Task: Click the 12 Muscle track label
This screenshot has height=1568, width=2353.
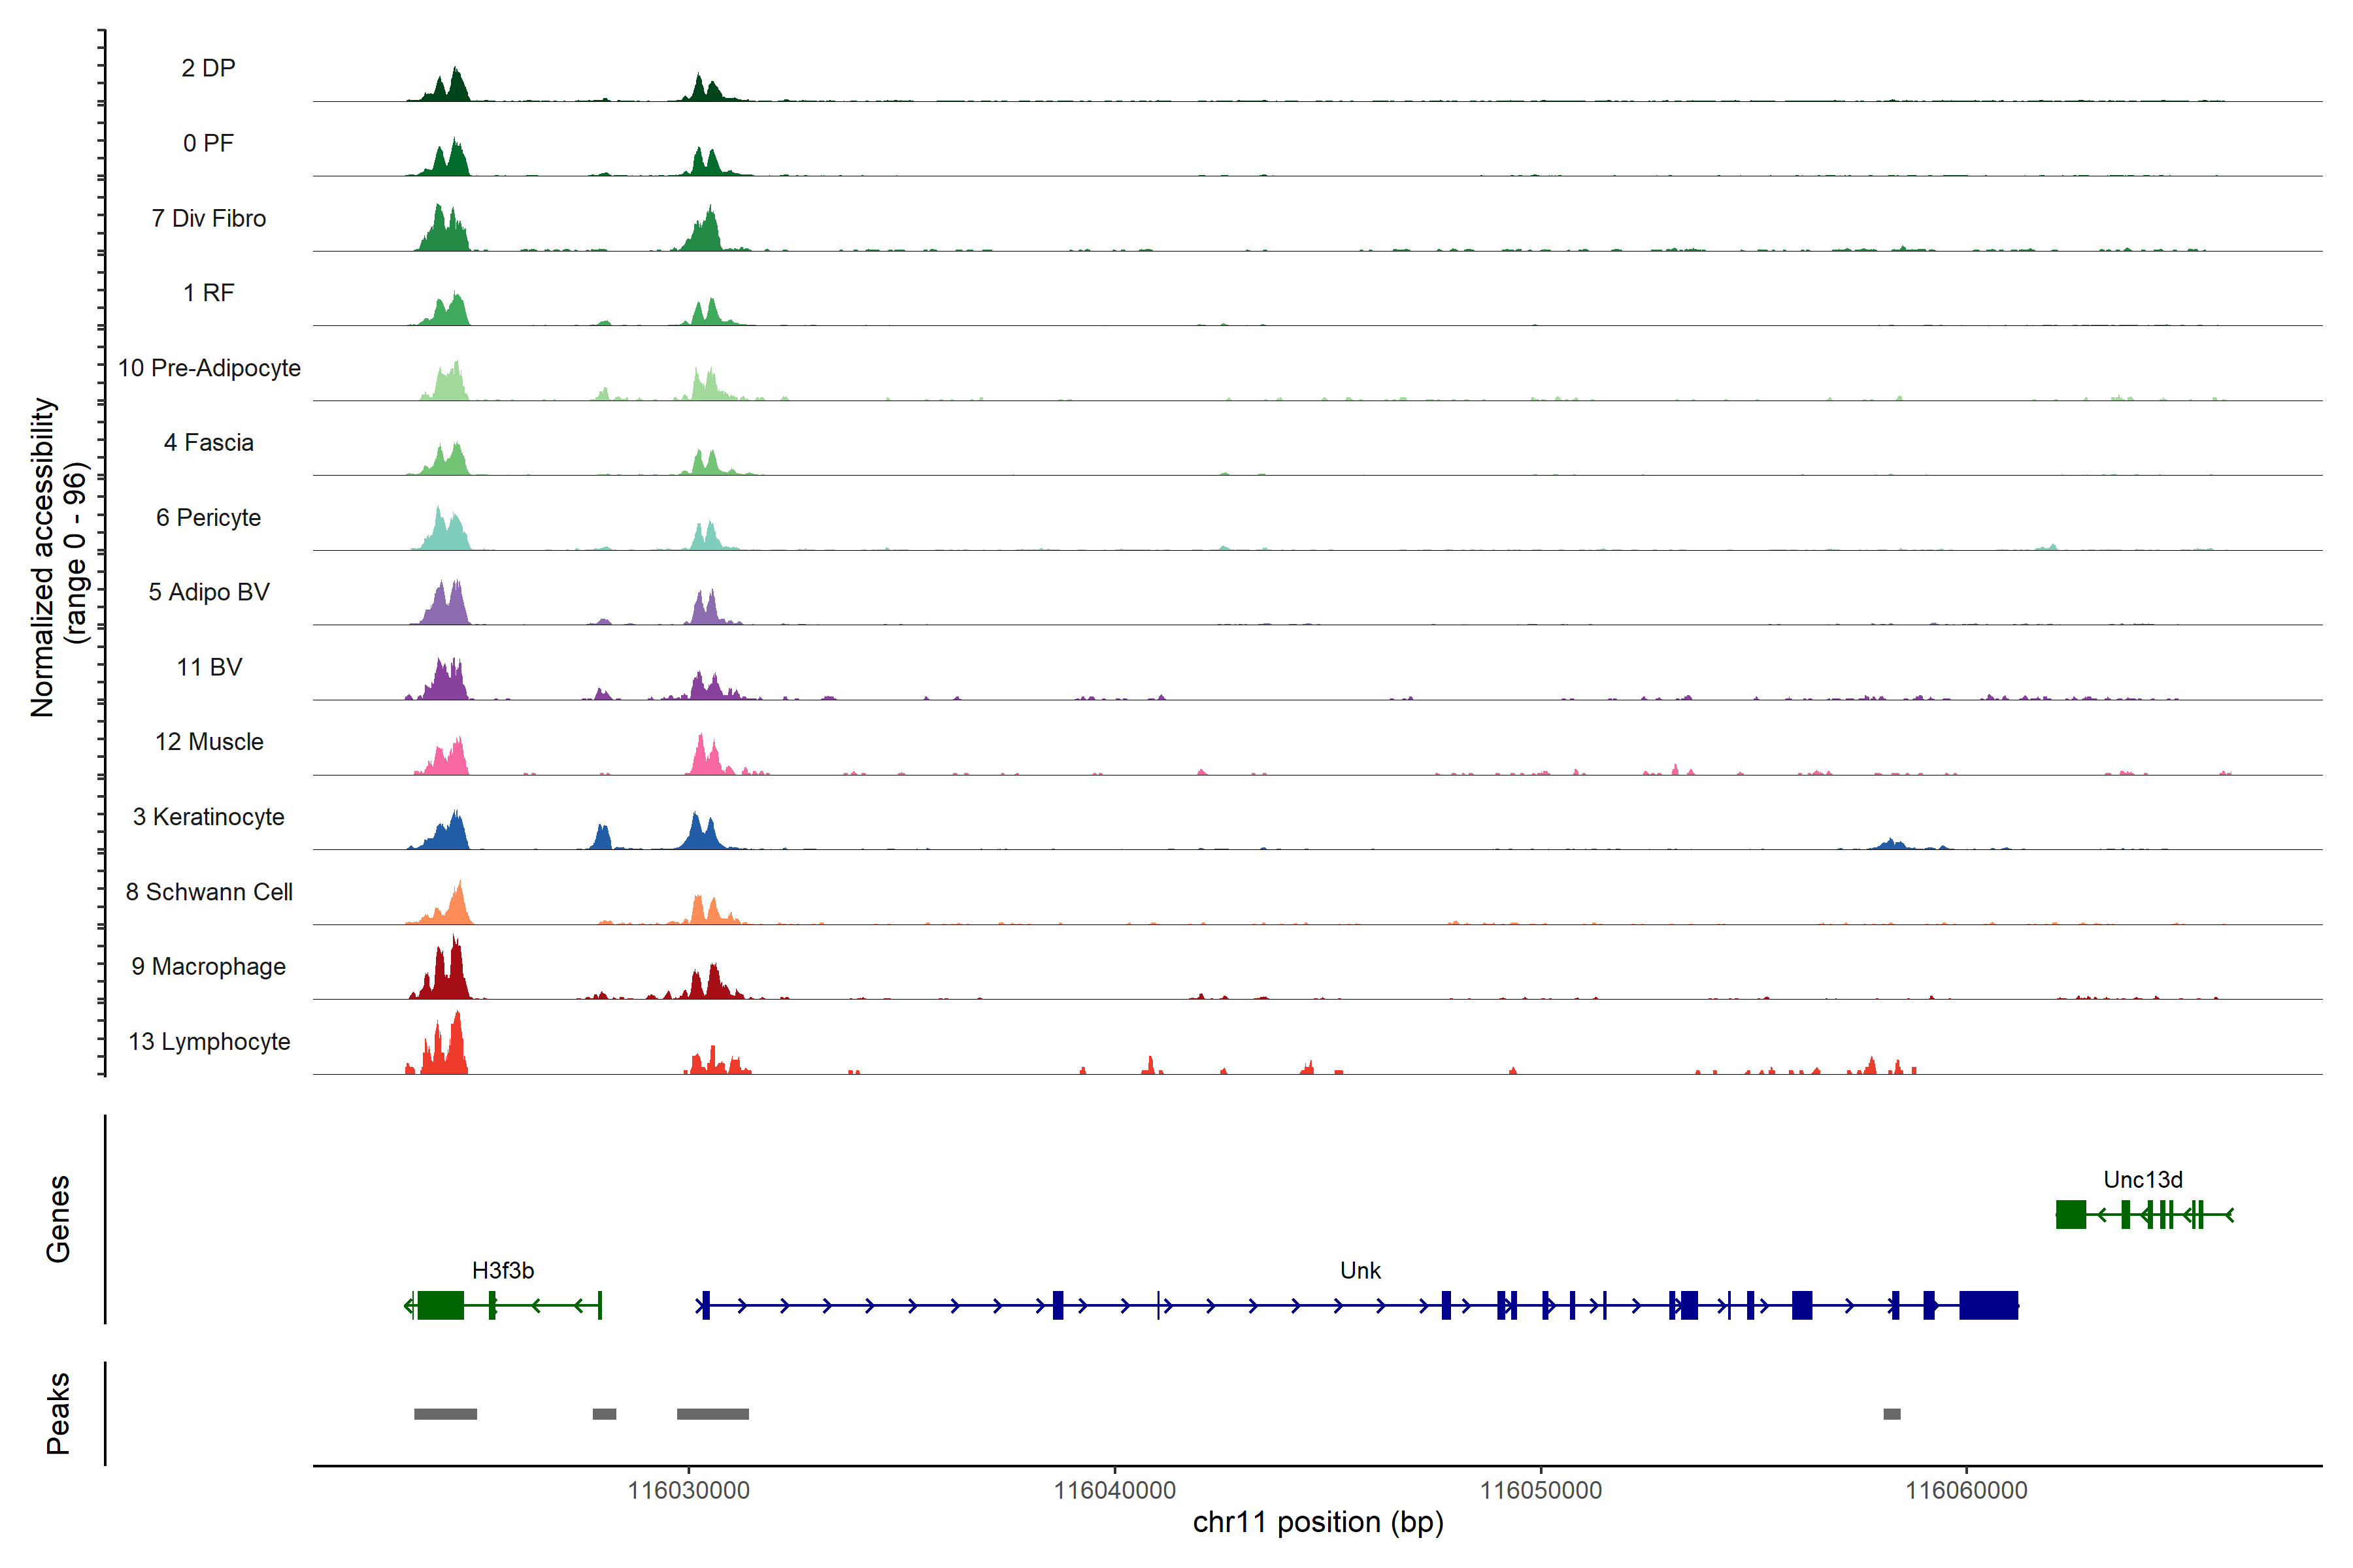Action: coord(208,742)
